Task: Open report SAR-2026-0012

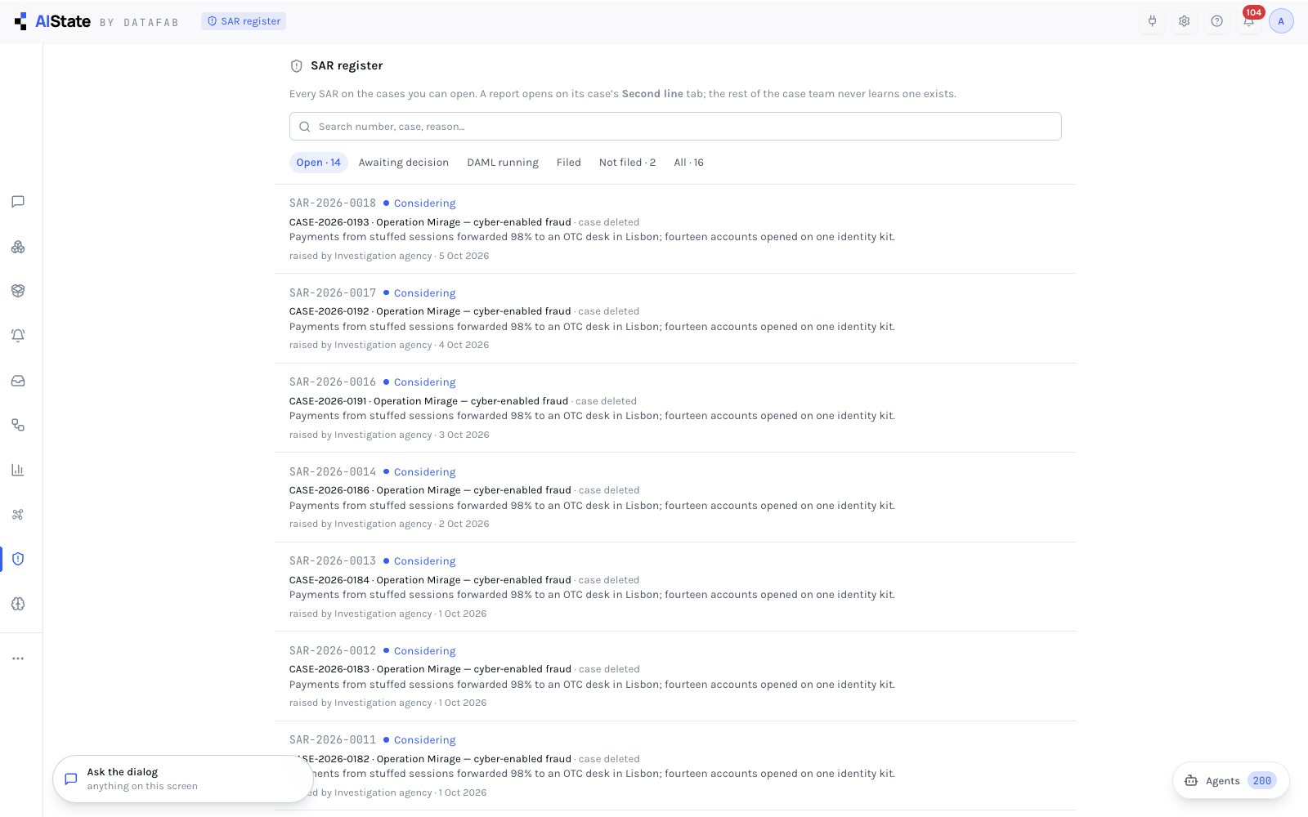Action: pos(675,676)
